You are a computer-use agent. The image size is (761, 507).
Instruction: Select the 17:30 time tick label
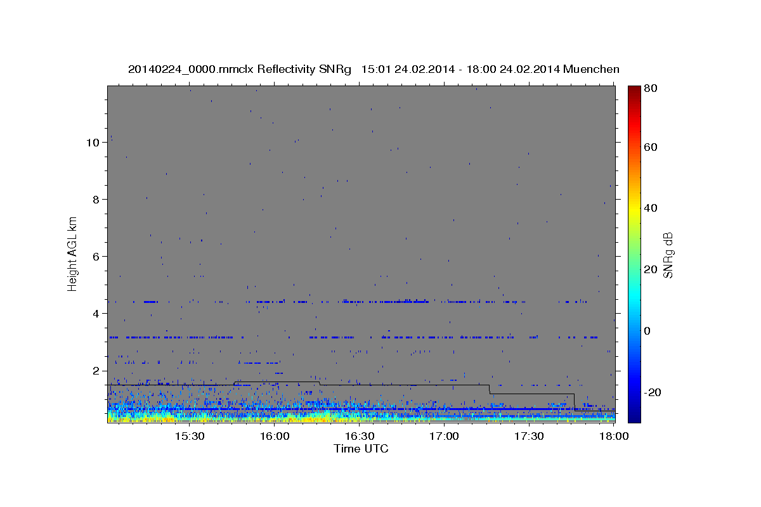point(529,437)
